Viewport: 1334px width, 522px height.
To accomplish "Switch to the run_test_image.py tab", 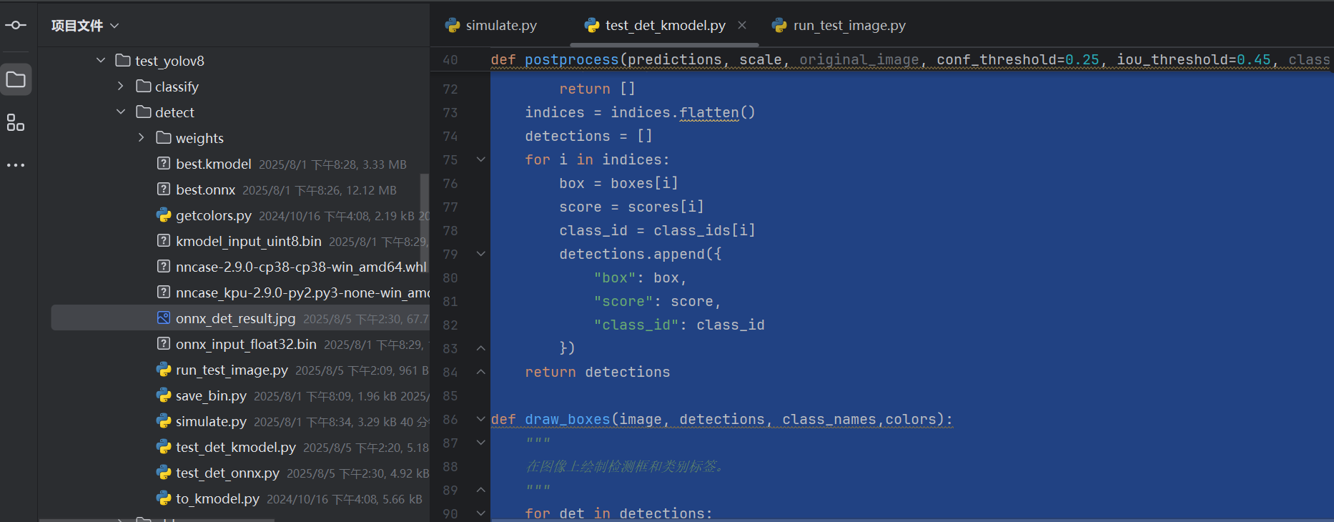I will click(x=839, y=26).
